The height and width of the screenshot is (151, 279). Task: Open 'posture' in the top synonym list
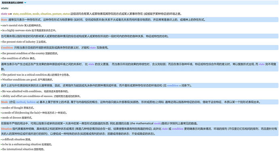coord(57,14)
